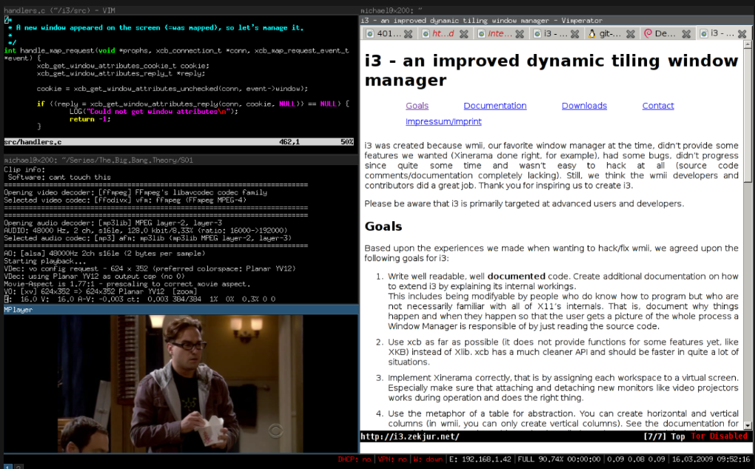This screenshot has height=469, width=755.
Task: Focus the Vimperator window title bar
Action: click(x=555, y=20)
